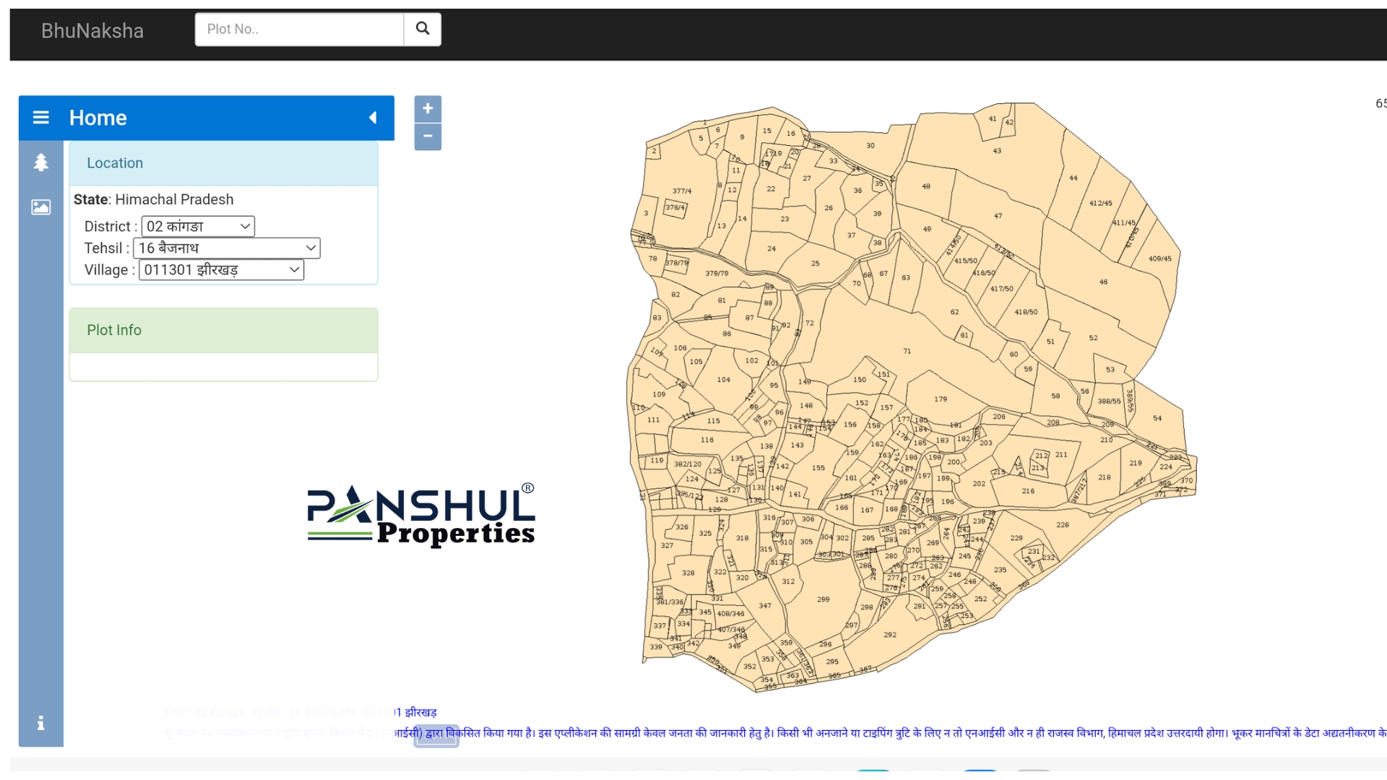The image size is (1387, 780).
Task: Click the Location panel header
Action: point(223,163)
